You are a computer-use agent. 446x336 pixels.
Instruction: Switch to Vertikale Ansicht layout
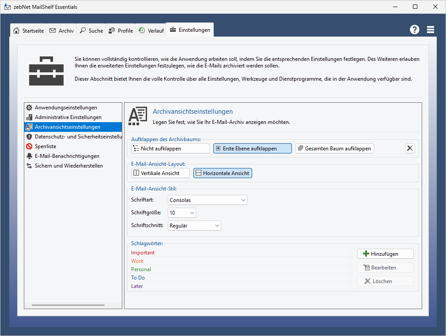(x=161, y=173)
